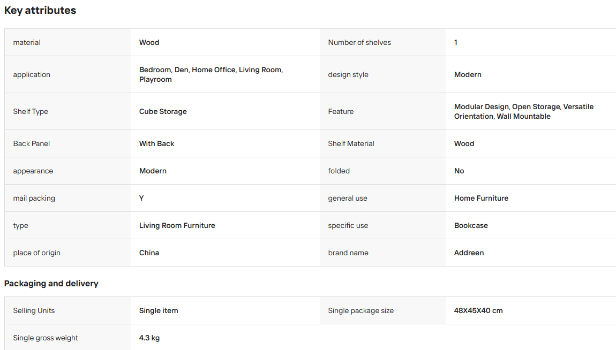Click the Bookcase specific use value
Screen dimensions: 616x350
coord(471,226)
